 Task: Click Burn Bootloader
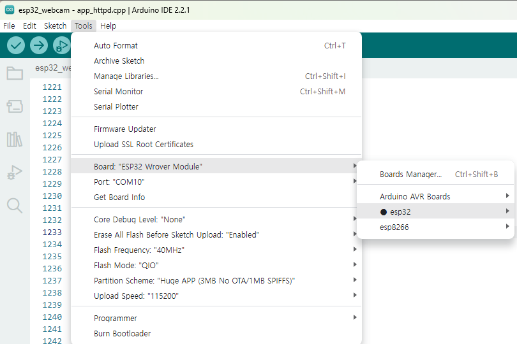pyautogui.click(x=216, y=333)
